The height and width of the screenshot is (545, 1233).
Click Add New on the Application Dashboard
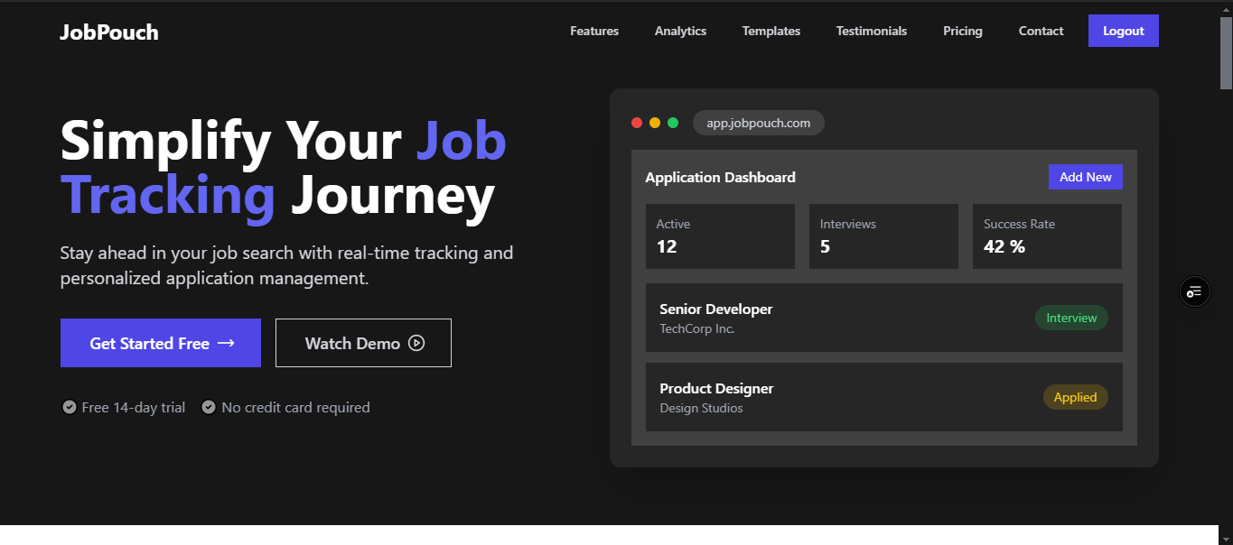1085,176
